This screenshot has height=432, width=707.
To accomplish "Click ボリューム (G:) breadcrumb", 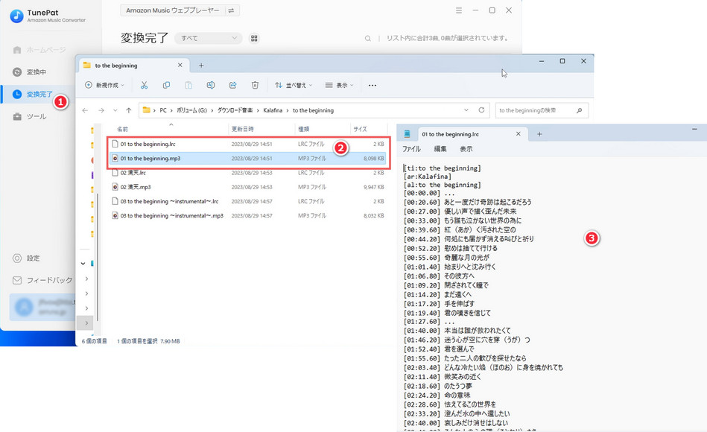I will tap(191, 110).
